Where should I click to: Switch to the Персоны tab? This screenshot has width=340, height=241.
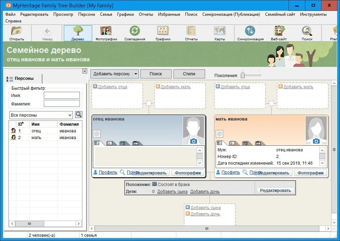[x=23, y=78]
